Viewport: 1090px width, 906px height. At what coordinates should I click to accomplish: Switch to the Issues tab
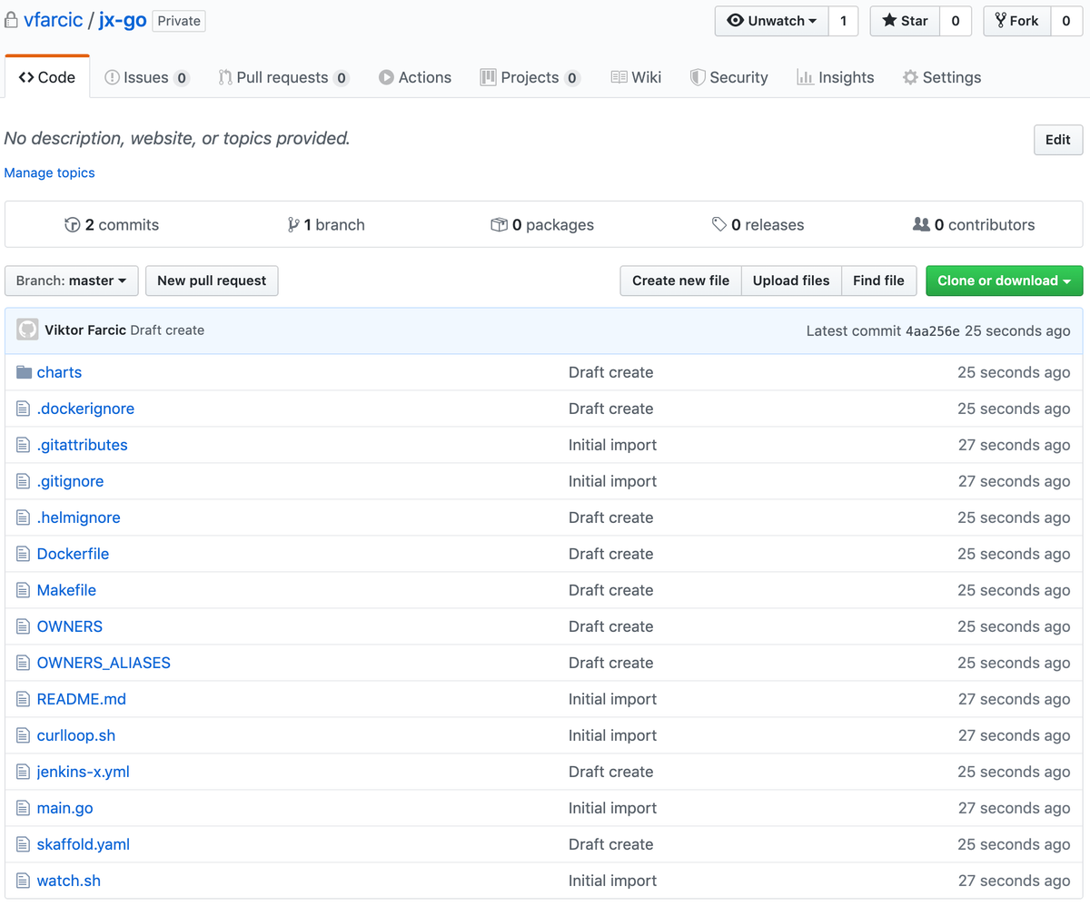(147, 77)
